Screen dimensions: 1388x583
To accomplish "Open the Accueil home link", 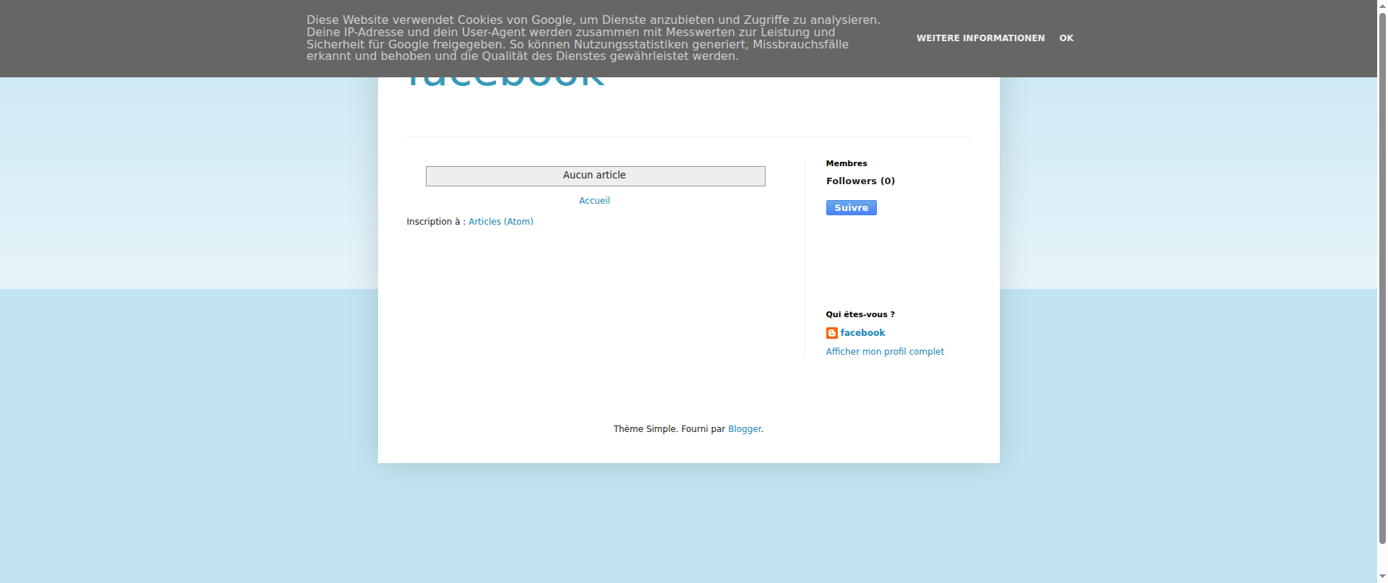I will 594,201.
